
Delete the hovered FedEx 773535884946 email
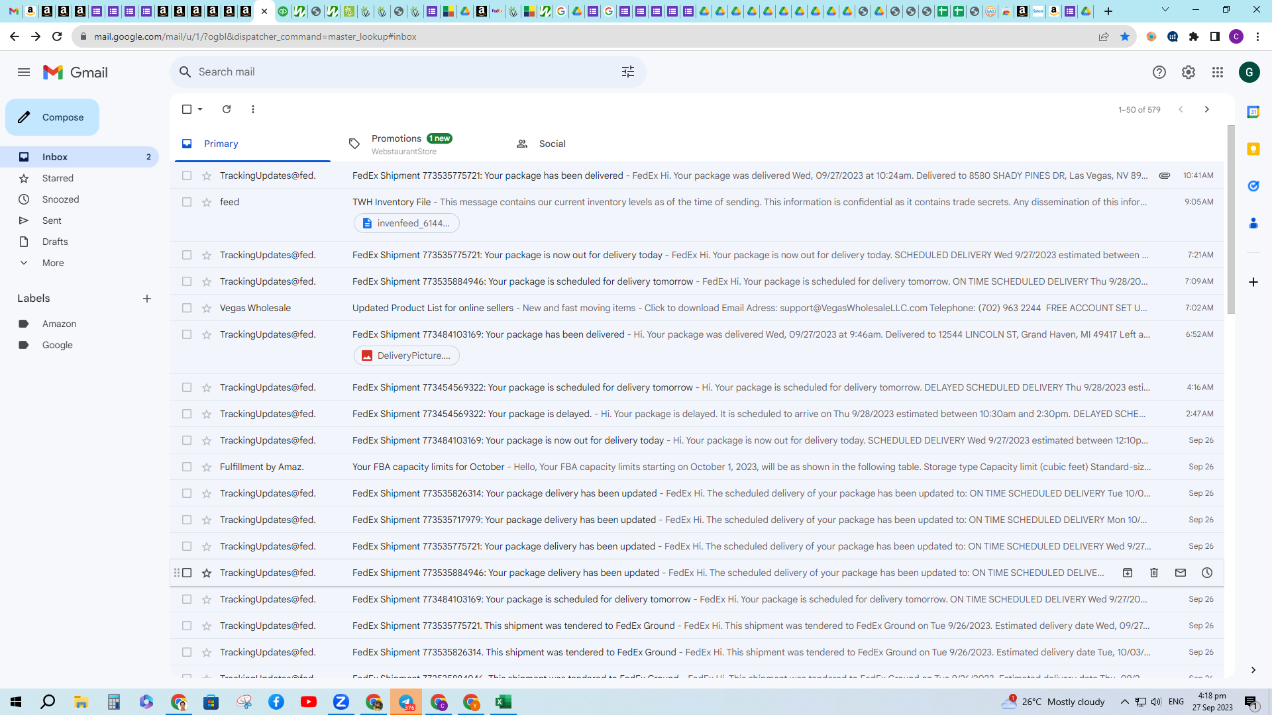point(1154,573)
